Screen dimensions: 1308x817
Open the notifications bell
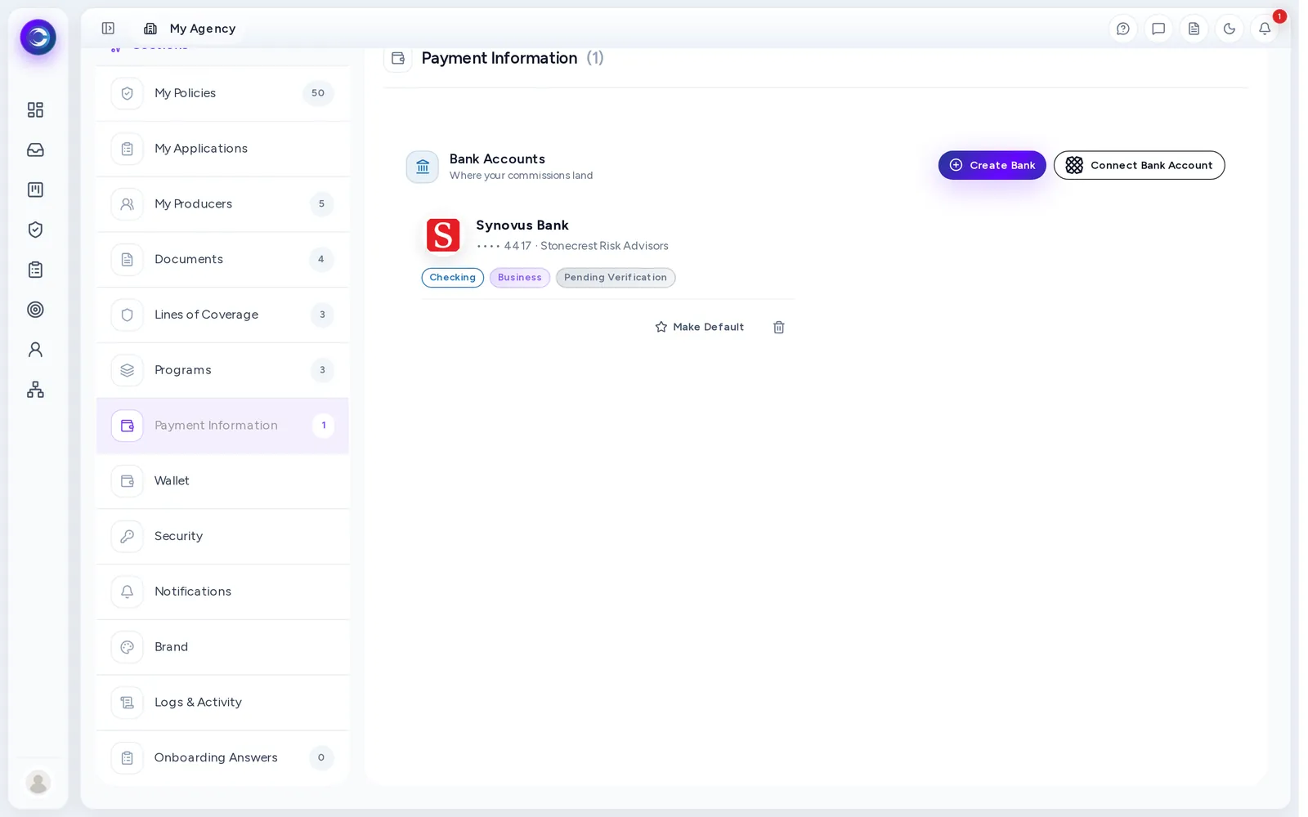coord(1265,29)
